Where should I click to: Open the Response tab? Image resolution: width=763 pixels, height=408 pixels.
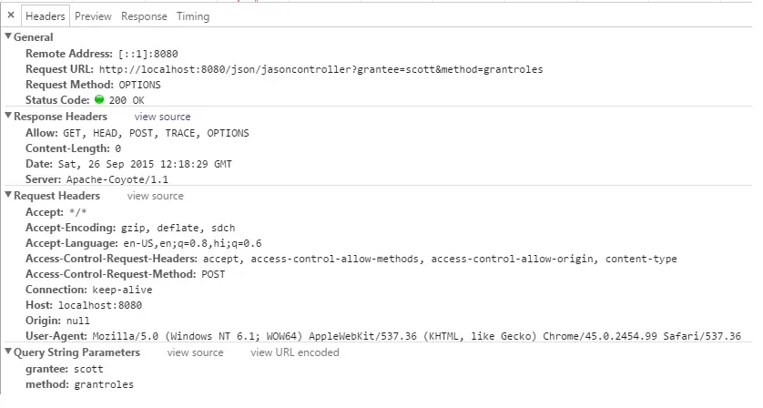coord(144,16)
